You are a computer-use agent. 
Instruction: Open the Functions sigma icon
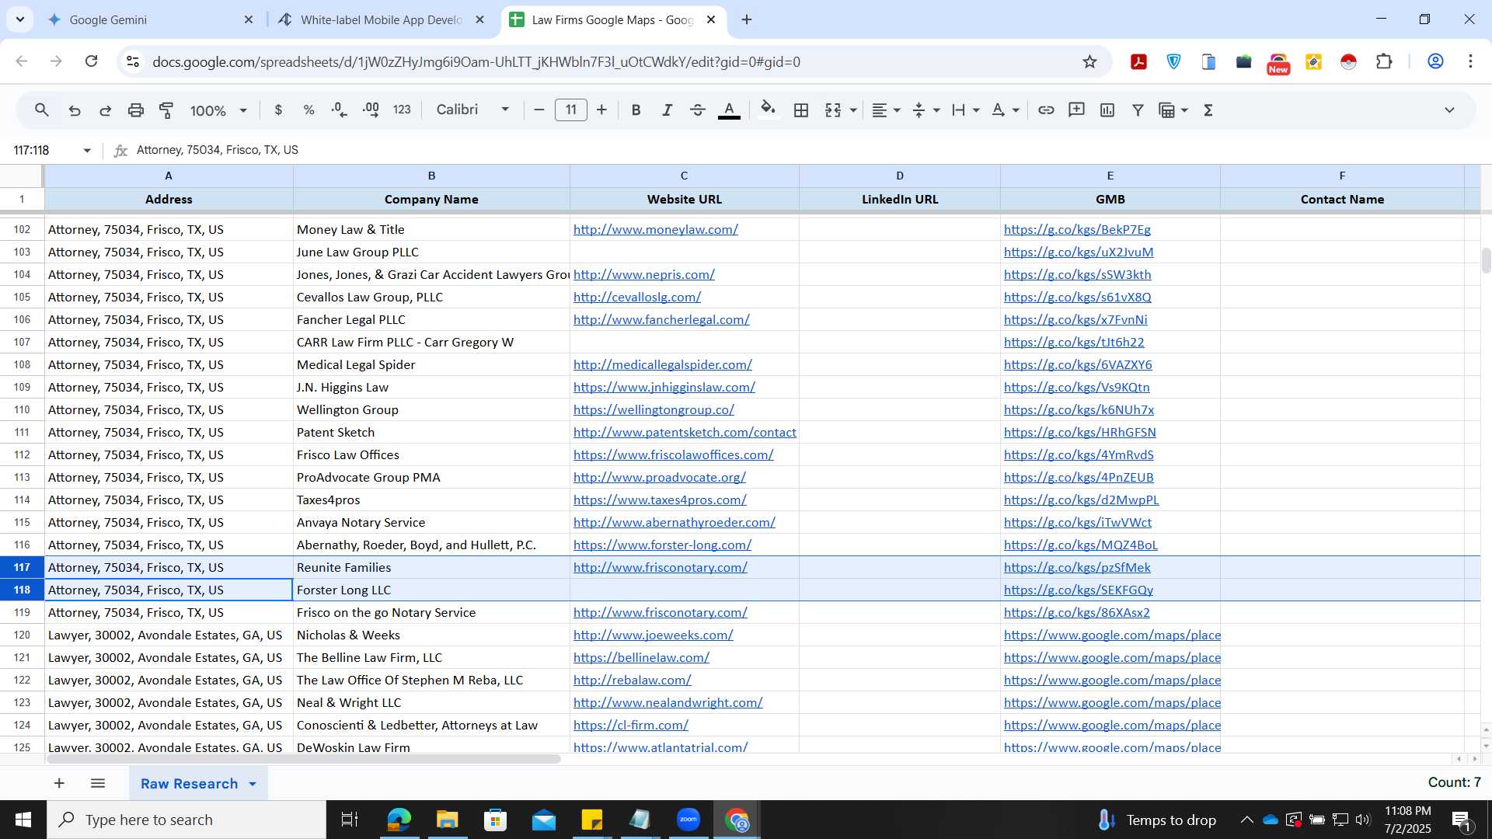click(1208, 110)
